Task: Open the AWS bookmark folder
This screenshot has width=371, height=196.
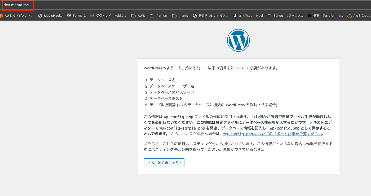Action: (x=138, y=16)
